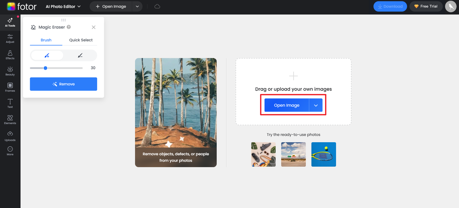The height and width of the screenshot is (208, 459).
Task: Grab the panel drag handle dots
Action: pos(63,20)
